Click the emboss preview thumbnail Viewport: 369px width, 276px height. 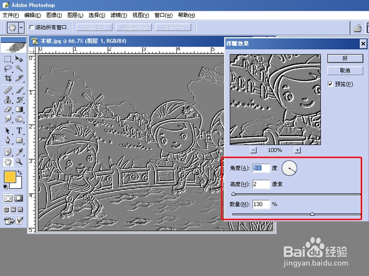[x=275, y=99]
